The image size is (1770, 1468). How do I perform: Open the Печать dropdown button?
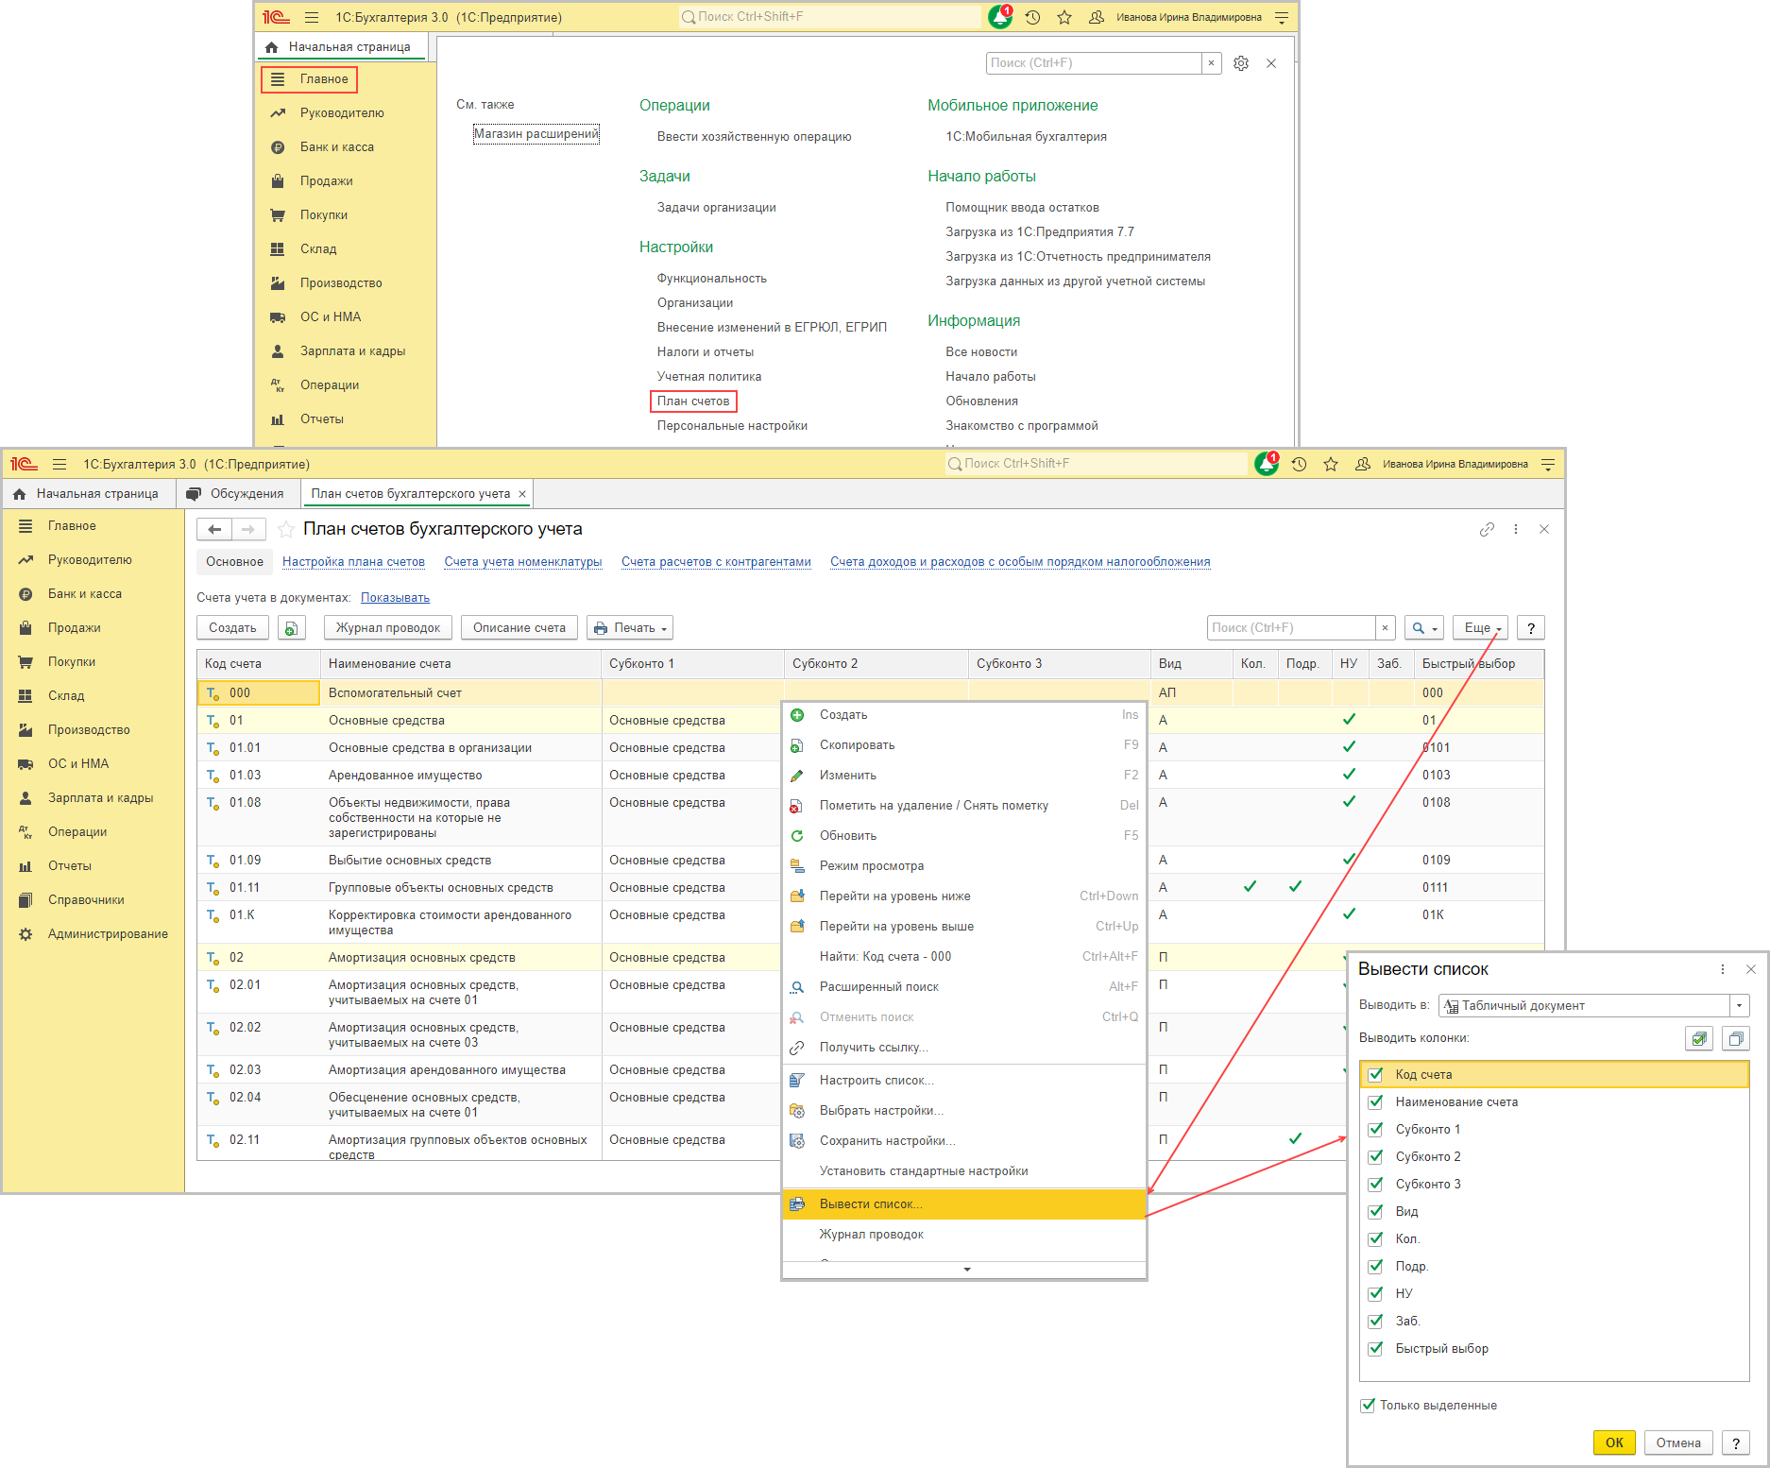[630, 628]
